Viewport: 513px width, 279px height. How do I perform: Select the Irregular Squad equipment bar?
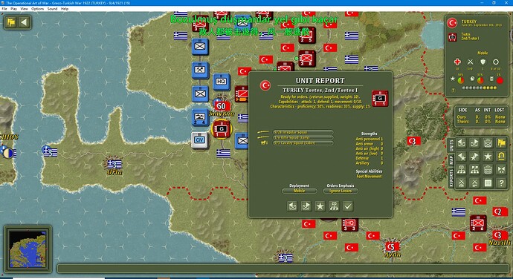coord(303,132)
